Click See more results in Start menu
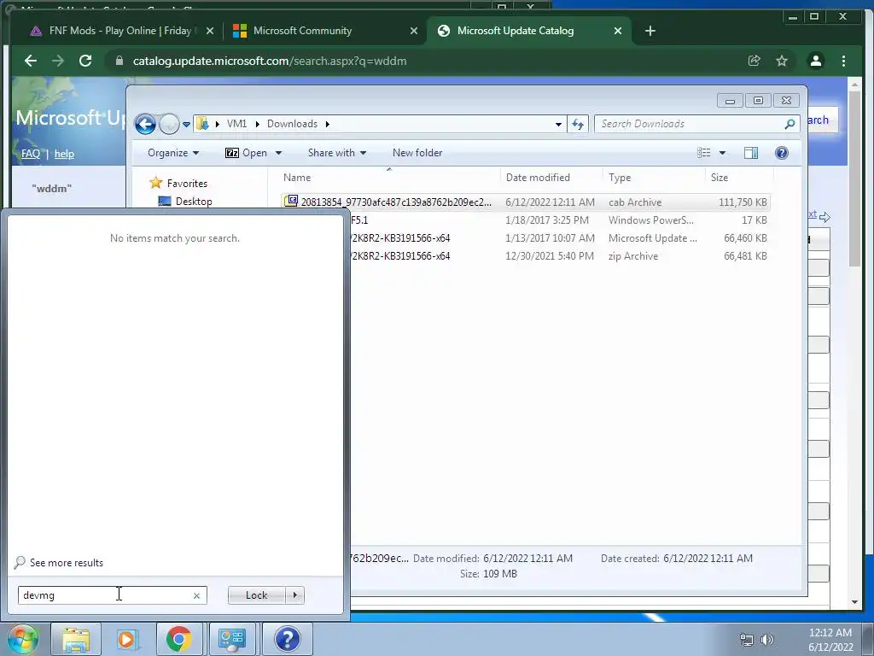The height and width of the screenshot is (656, 874). [59, 562]
